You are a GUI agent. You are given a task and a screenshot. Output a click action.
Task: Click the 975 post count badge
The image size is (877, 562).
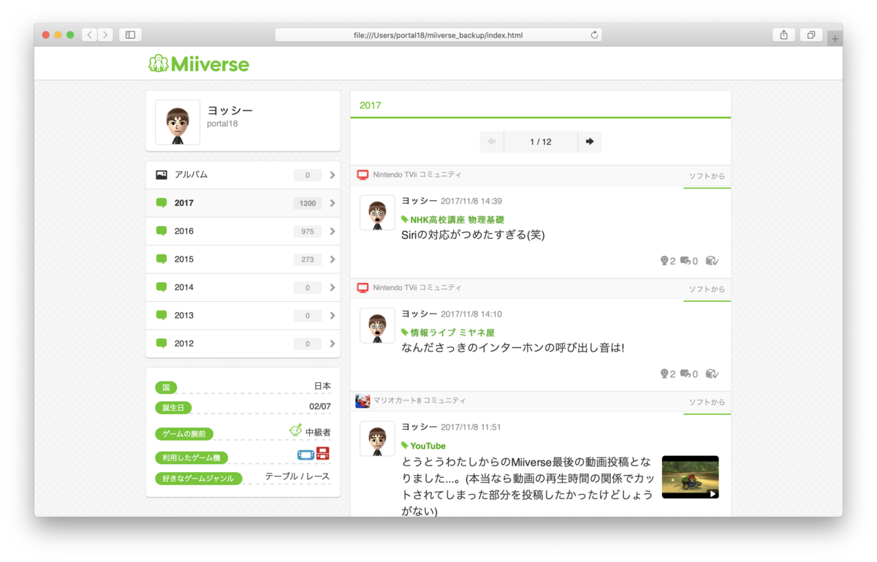point(308,232)
